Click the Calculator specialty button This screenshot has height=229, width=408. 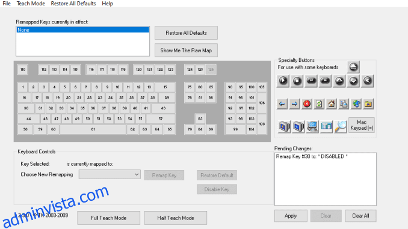pyautogui.click(x=326, y=127)
